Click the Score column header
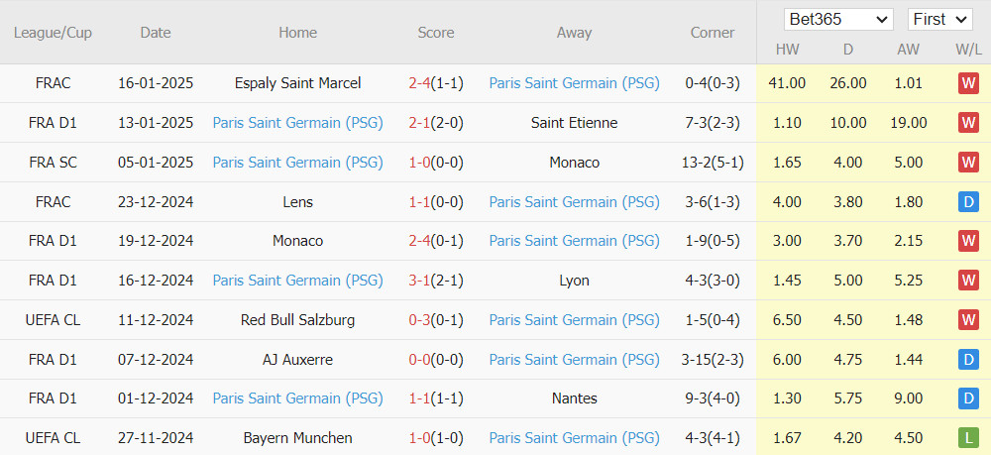Screen dimensions: 991x455 (x=435, y=33)
